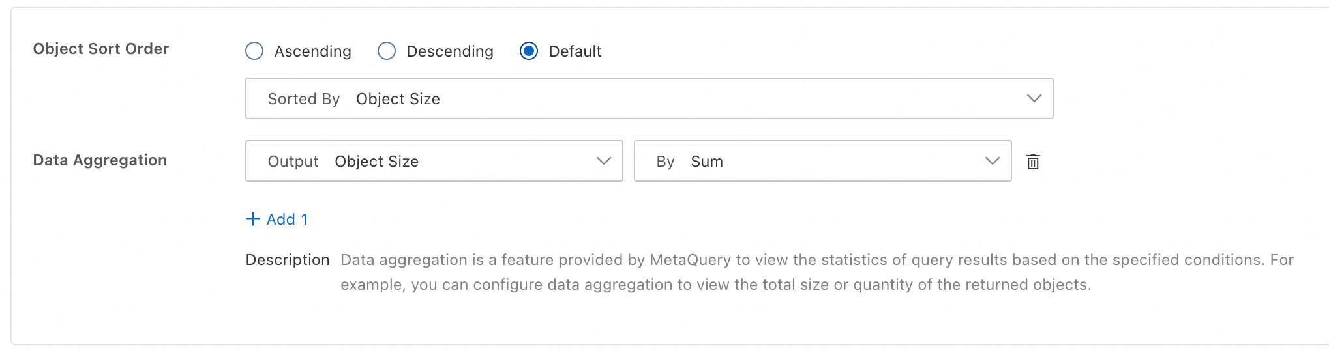Expand the Sorted By chevron arrow
Viewport: 1329px width, 353px height.
pos(1034,98)
